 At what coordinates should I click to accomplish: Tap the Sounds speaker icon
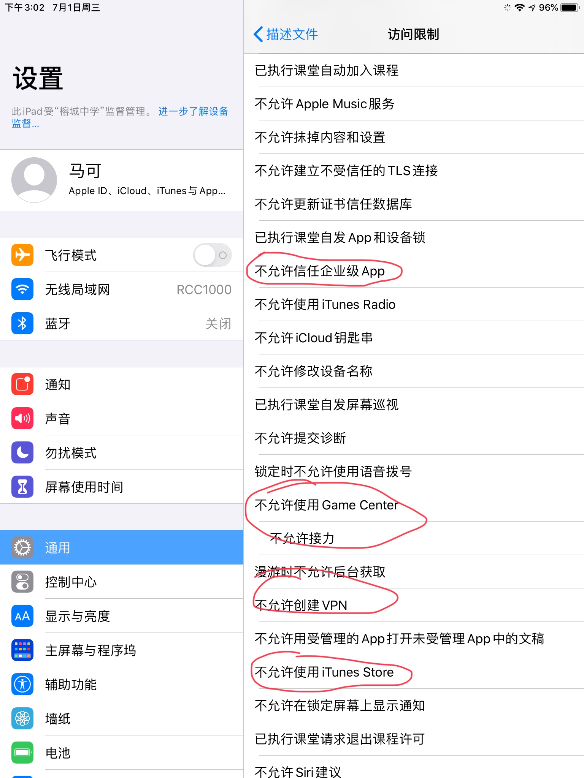pyautogui.click(x=22, y=418)
